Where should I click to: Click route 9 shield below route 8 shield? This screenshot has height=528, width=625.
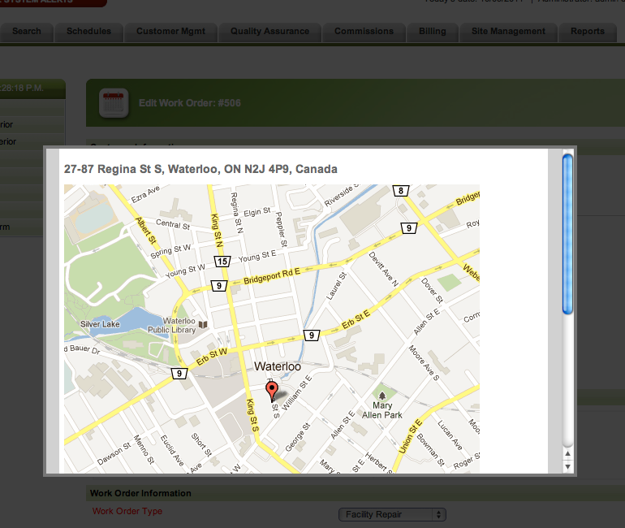(x=409, y=228)
